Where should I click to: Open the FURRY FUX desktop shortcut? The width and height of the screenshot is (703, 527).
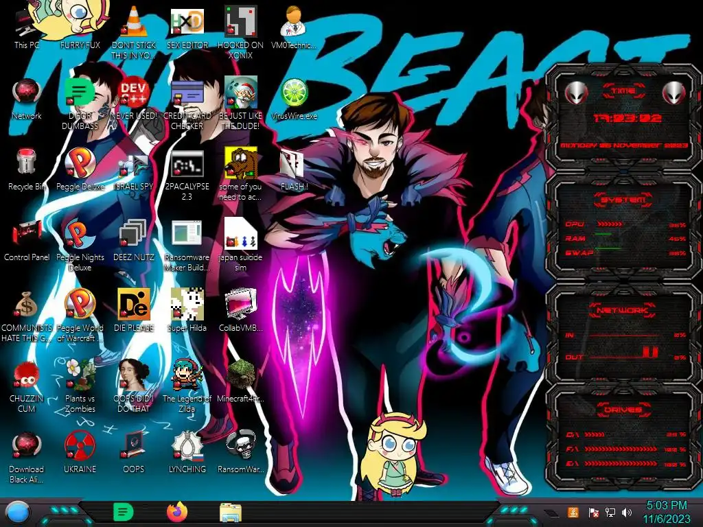80,27
